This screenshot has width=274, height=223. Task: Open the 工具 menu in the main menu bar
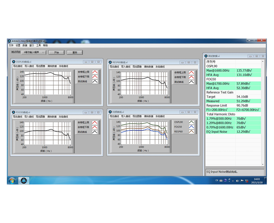[39, 46]
